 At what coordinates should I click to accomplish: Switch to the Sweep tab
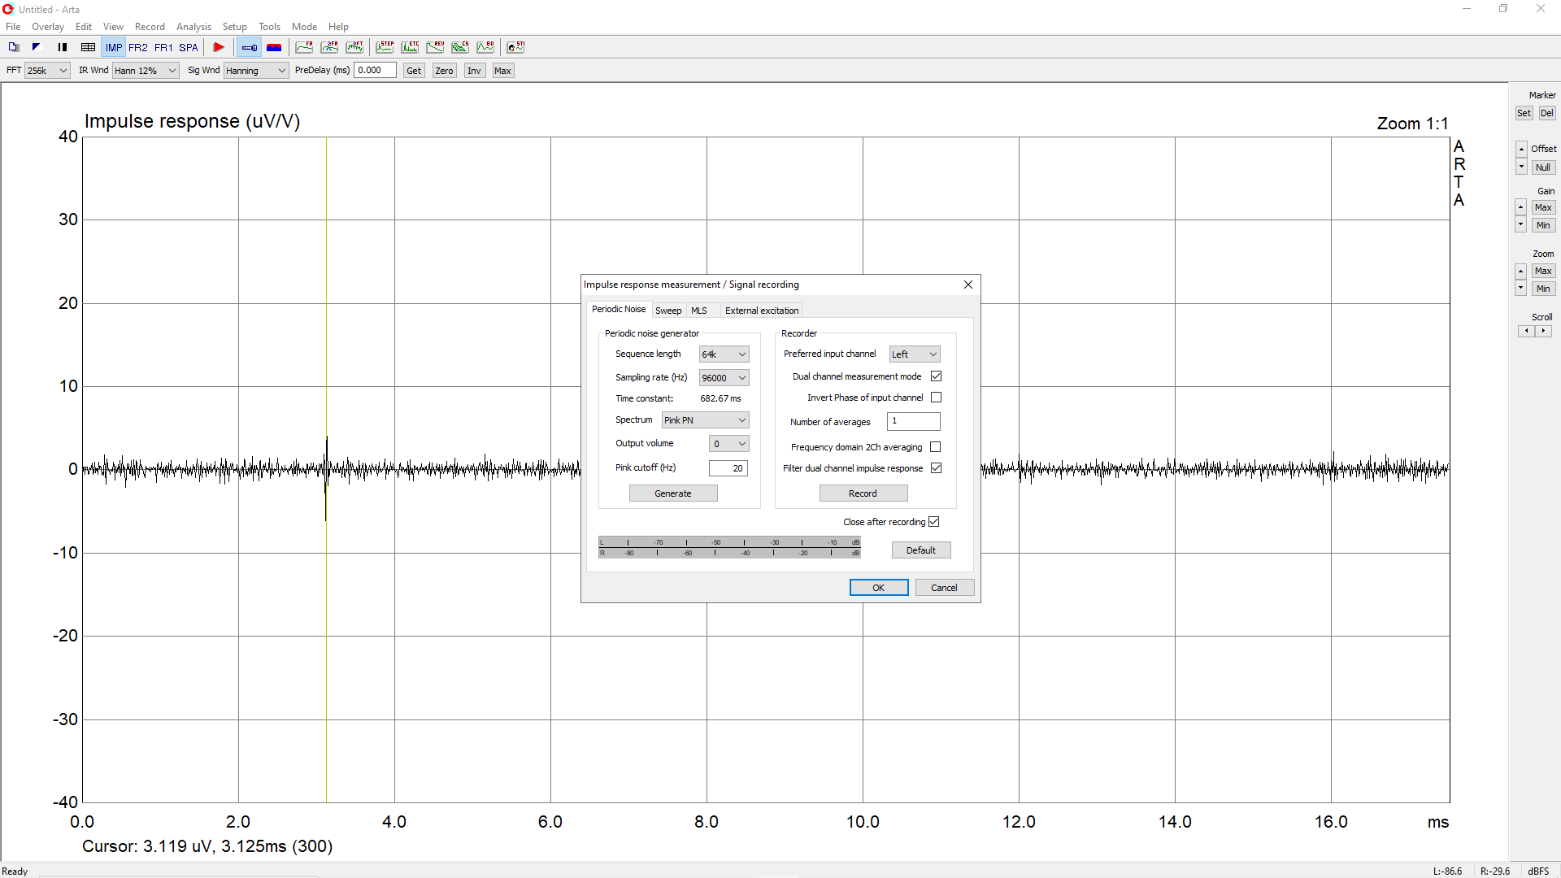click(x=668, y=311)
